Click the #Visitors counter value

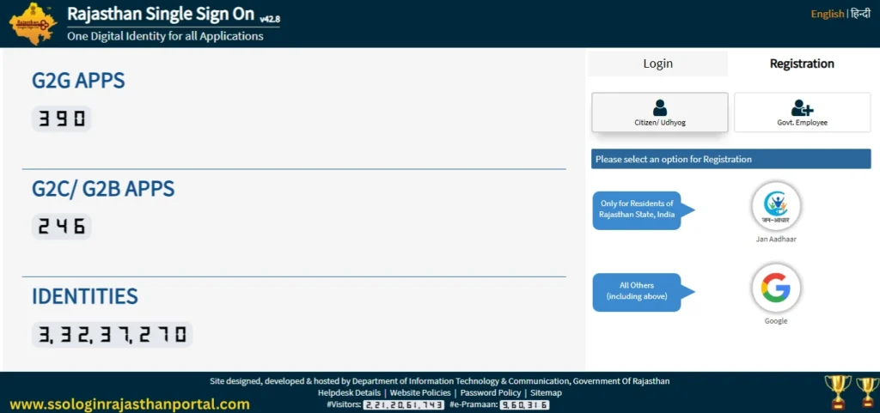click(x=404, y=404)
